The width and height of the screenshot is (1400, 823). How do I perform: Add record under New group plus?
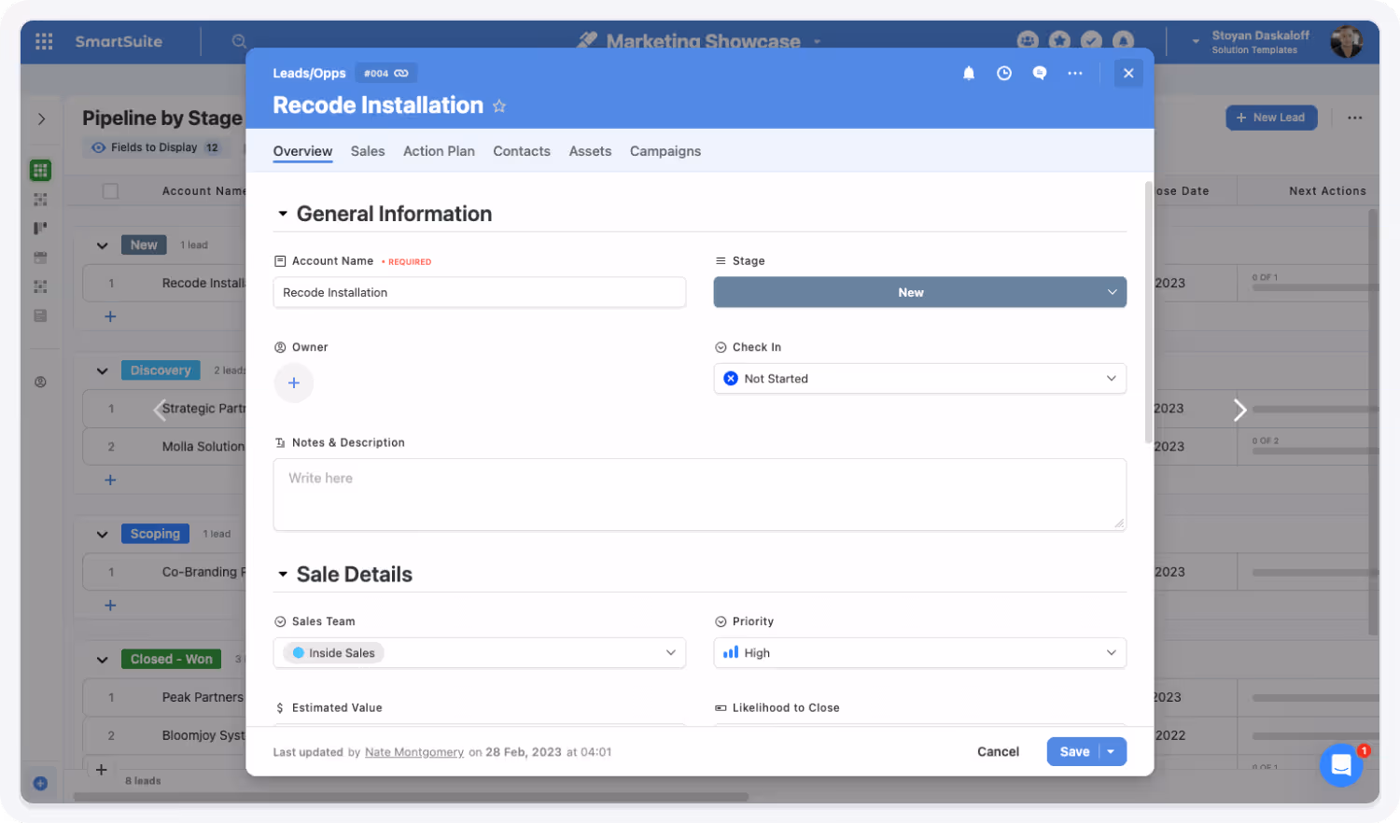[x=110, y=316]
